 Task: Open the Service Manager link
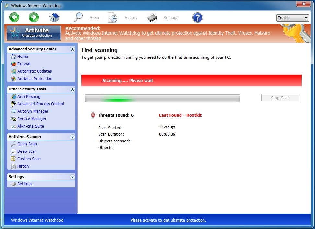pos(32,119)
